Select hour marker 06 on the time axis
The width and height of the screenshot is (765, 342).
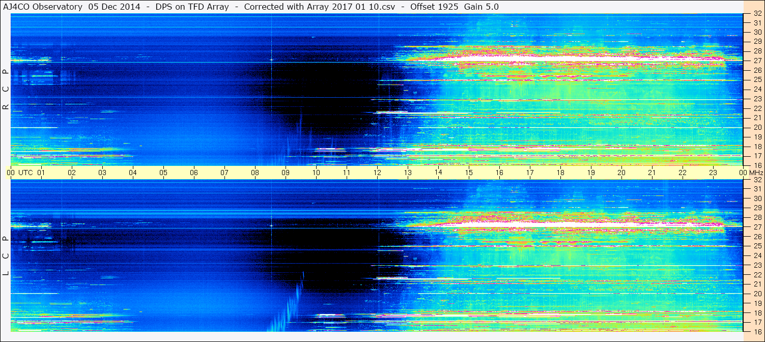194,173
